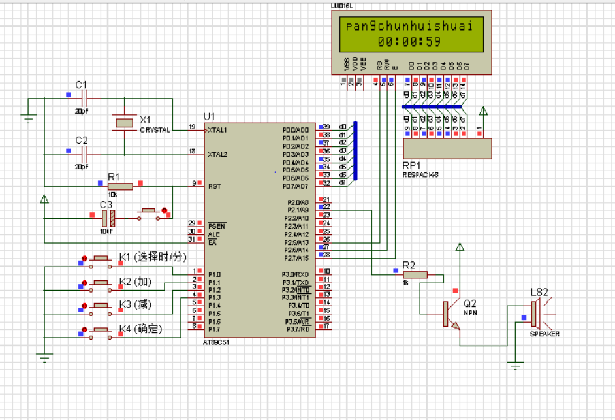Click the K3 (减) push button

pyautogui.click(x=101, y=309)
